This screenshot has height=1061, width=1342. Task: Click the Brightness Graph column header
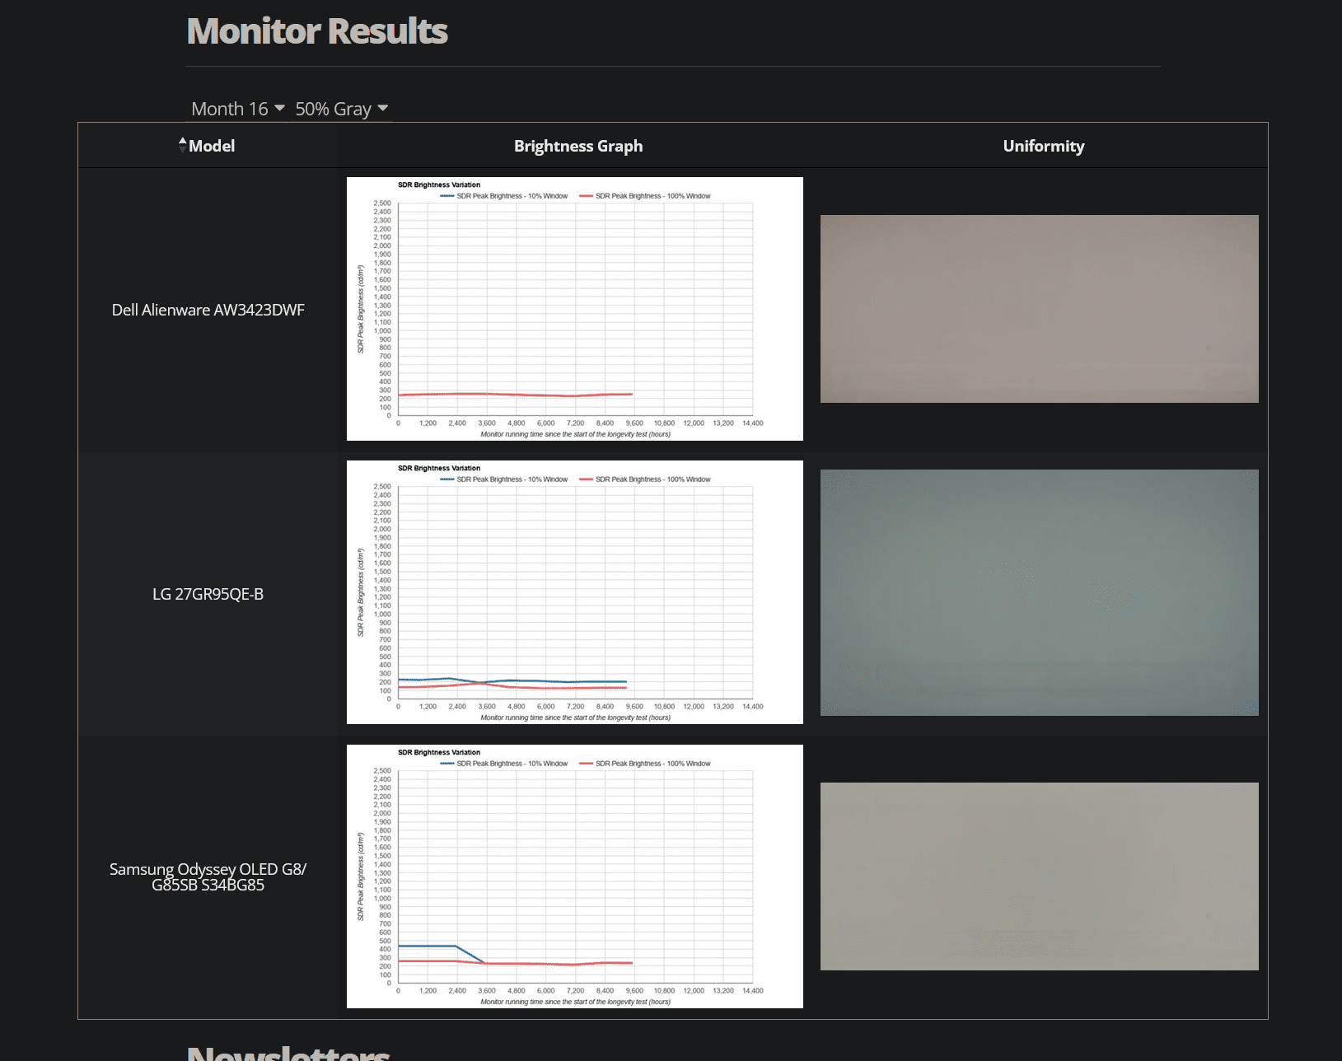point(578,146)
